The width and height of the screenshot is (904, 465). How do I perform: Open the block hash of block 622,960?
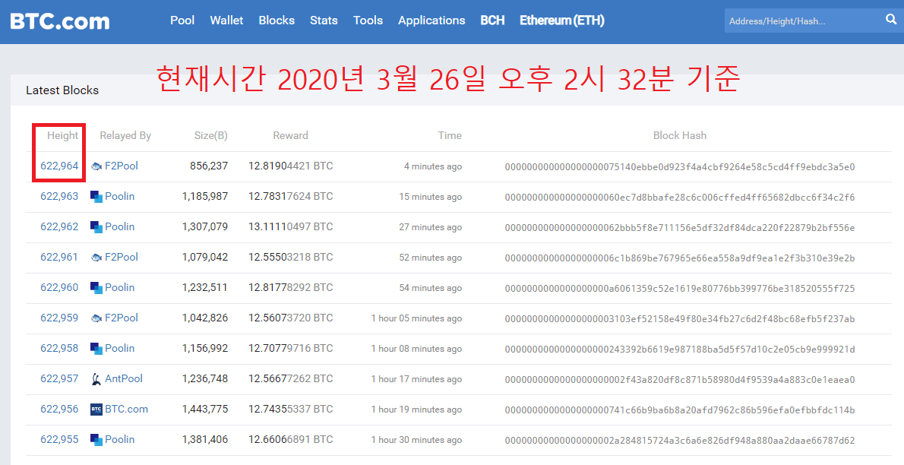point(679,288)
